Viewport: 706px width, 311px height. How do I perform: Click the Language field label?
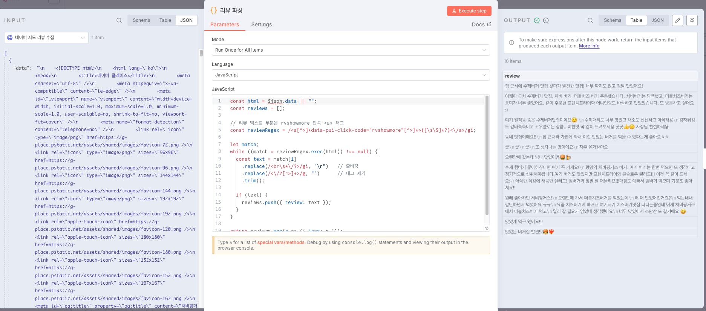tap(222, 64)
